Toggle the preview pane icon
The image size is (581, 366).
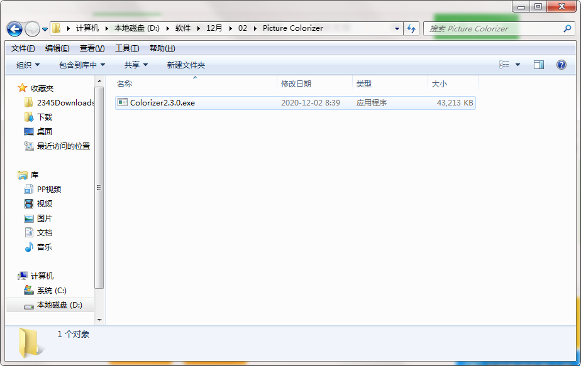tap(539, 65)
